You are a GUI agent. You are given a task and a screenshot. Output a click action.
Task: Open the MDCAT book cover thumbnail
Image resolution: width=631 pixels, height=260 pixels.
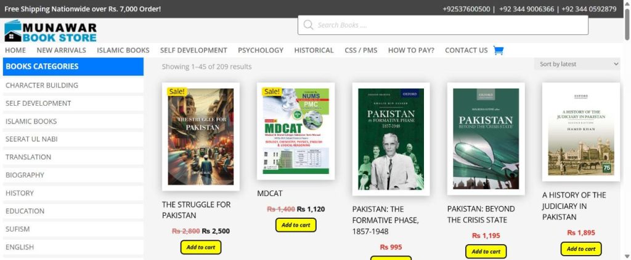[x=296, y=131]
